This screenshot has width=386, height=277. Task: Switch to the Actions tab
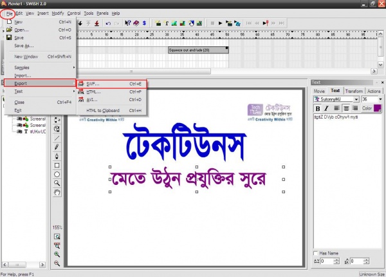374,91
